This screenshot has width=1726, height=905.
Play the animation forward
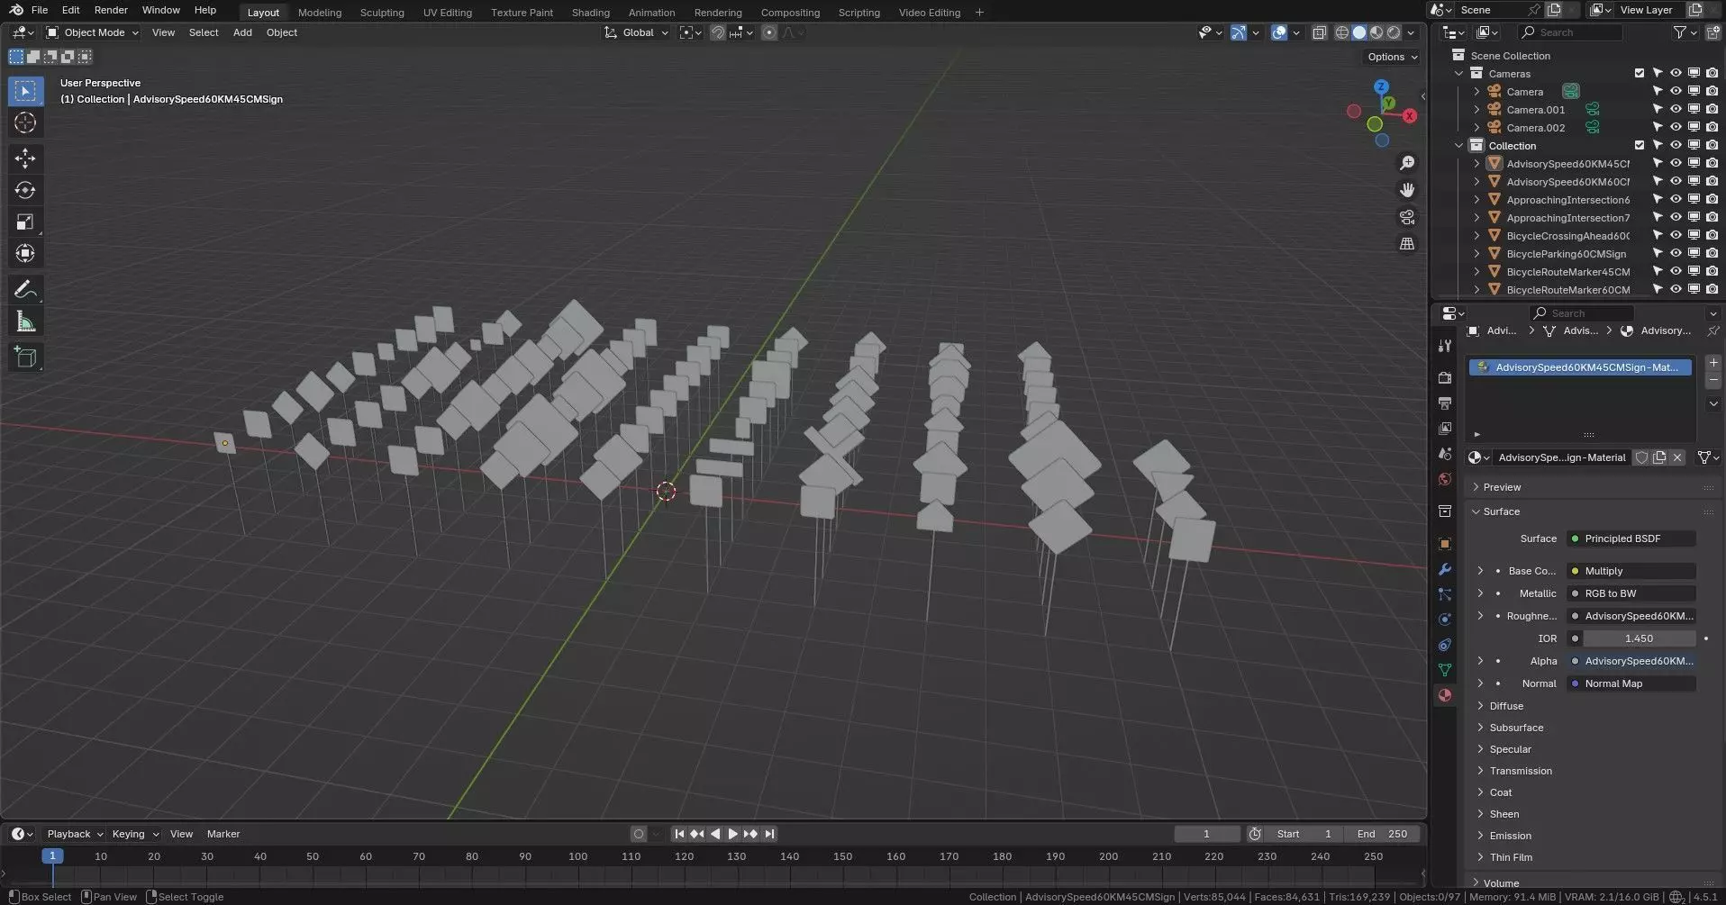click(x=732, y=834)
